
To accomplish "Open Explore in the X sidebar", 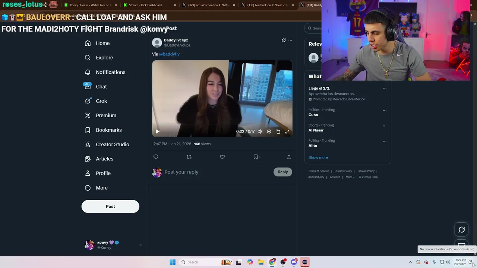I will [99, 58].
